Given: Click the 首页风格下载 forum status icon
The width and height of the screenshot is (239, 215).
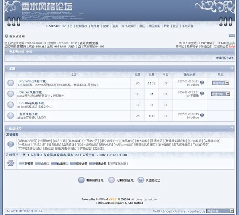Looking at the screenshot, I should click(x=11, y=115).
